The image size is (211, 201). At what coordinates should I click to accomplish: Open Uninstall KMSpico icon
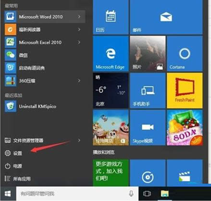tap(11, 106)
